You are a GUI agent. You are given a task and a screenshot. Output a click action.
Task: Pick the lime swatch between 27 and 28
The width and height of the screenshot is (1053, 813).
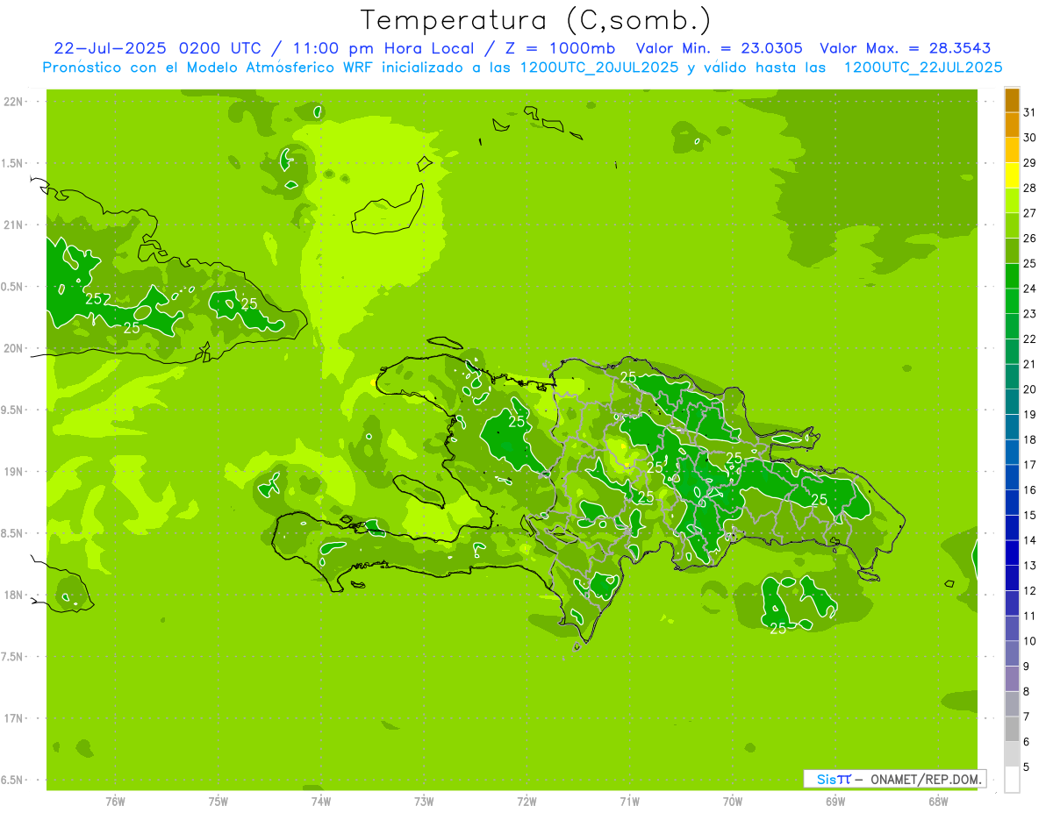[x=1012, y=201]
